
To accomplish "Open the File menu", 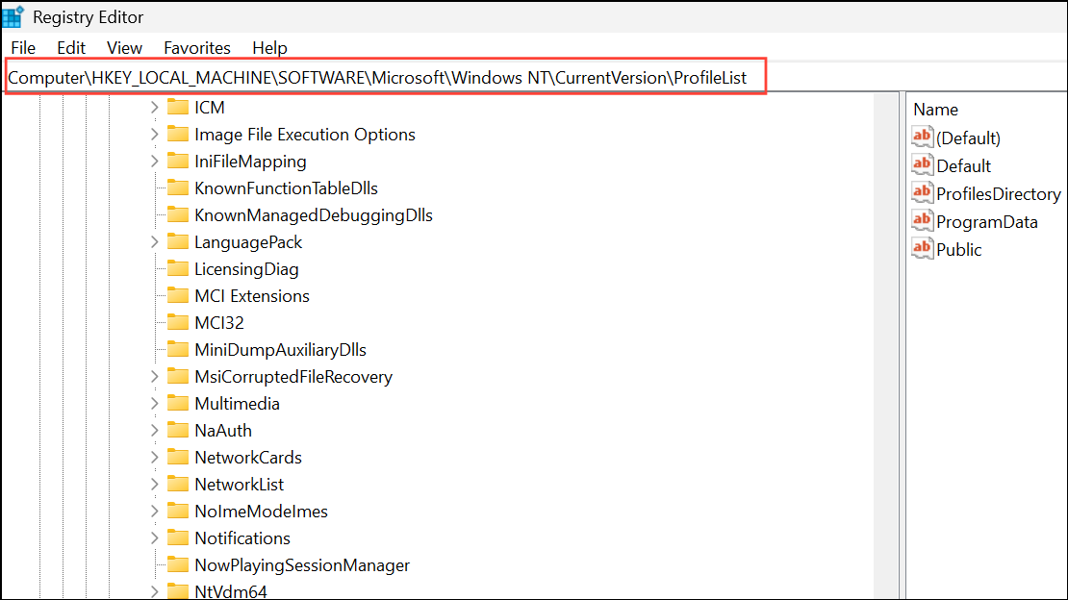I will pyautogui.click(x=23, y=47).
